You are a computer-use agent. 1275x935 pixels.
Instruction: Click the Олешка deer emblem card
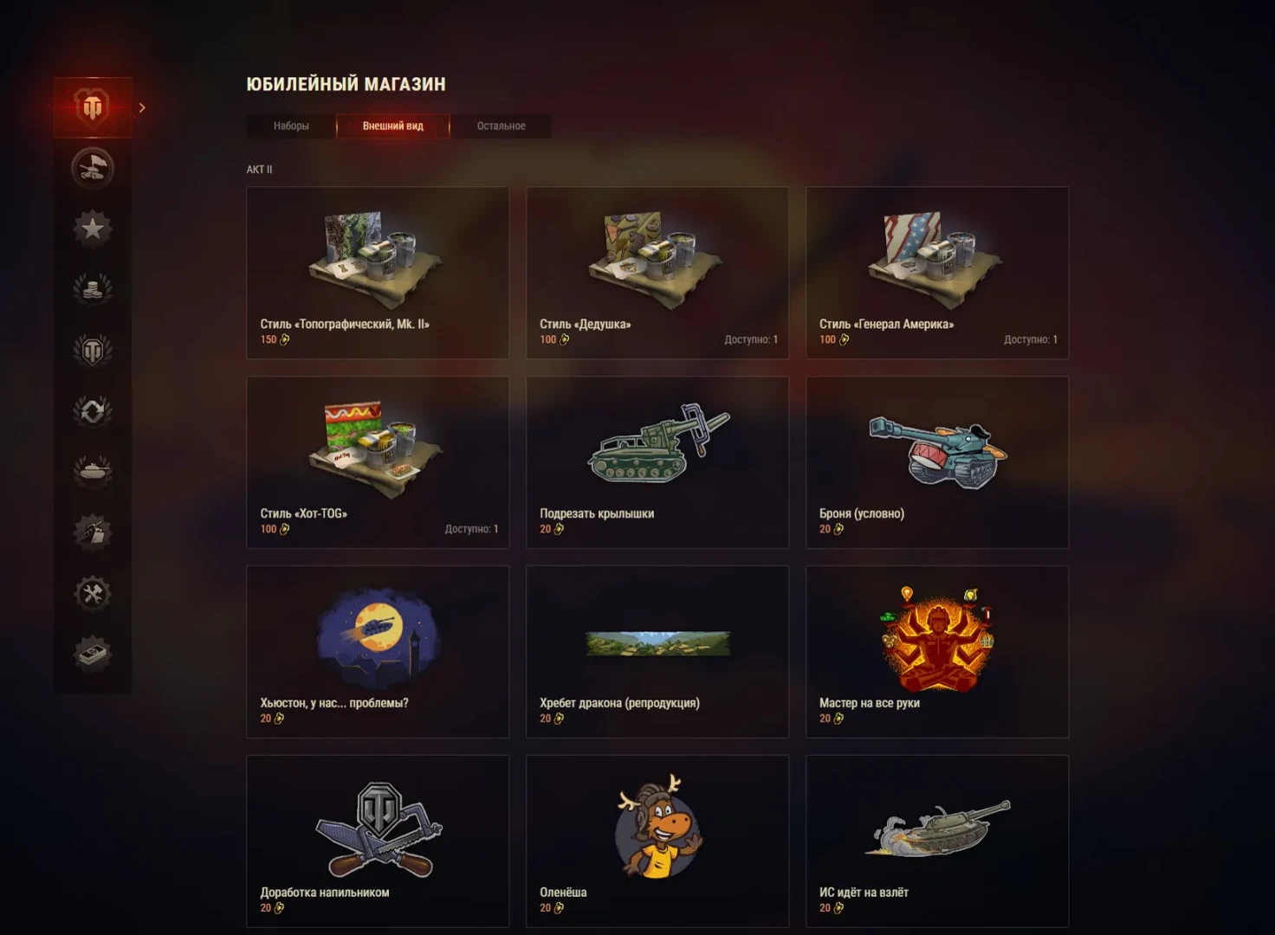657,841
